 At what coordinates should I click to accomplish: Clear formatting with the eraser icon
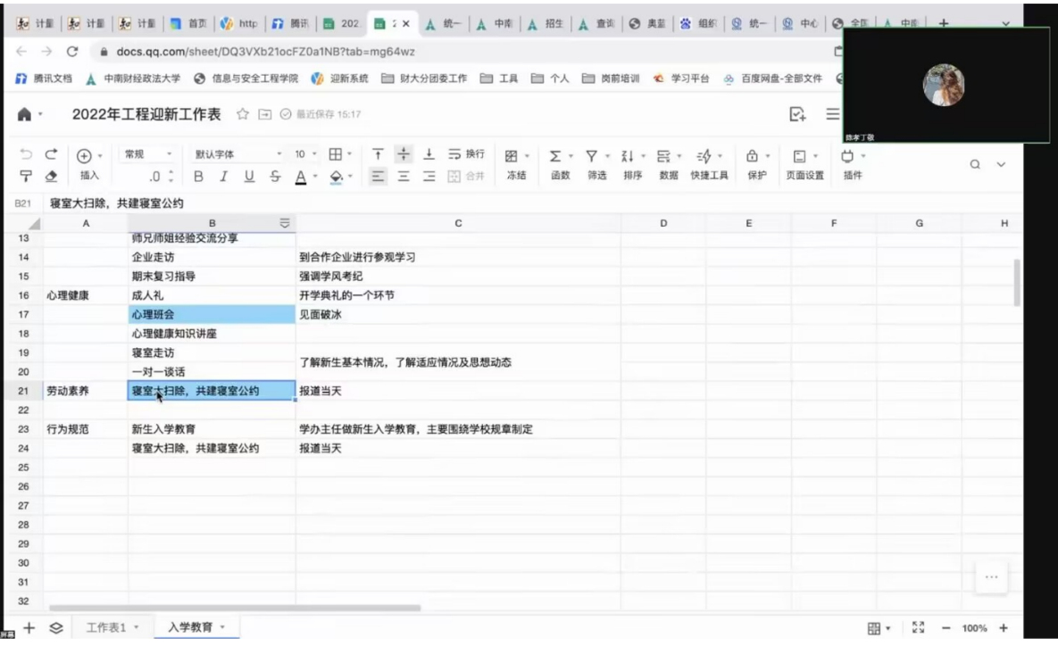click(51, 176)
